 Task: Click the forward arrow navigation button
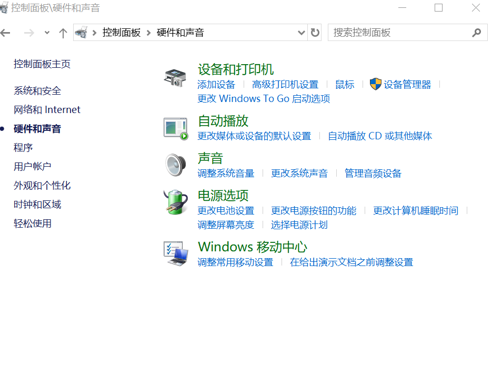tap(29, 33)
